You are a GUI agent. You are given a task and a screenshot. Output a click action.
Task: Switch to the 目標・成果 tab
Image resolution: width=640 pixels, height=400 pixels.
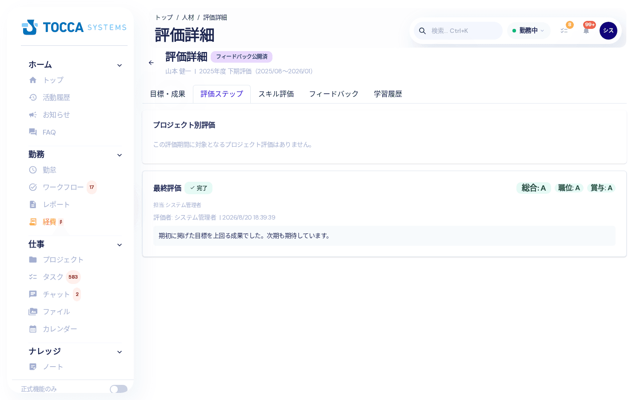point(168,94)
